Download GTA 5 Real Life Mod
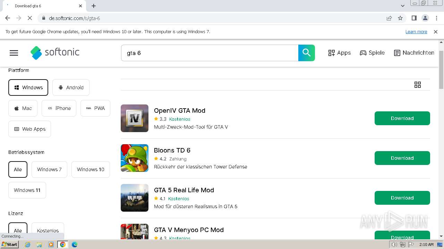Image resolution: width=444 pixels, height=249 pixels. pyautogui.click(x=402, y=198)
